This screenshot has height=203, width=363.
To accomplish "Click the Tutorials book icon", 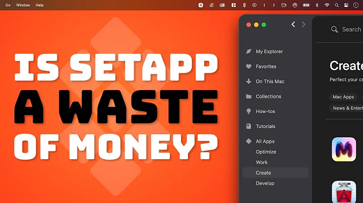I will (x=249, y=126).
